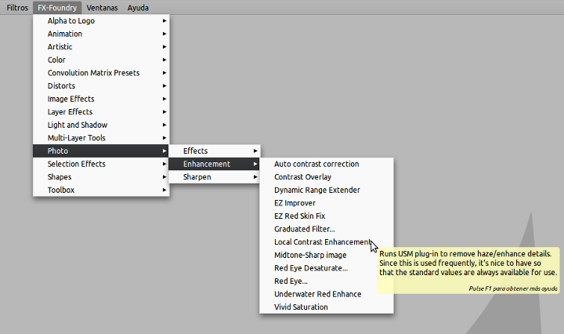The height and width of the screenshot is (334, 564).
Task: Expand the Artistic submenu
Action: (x=101, y=47)
